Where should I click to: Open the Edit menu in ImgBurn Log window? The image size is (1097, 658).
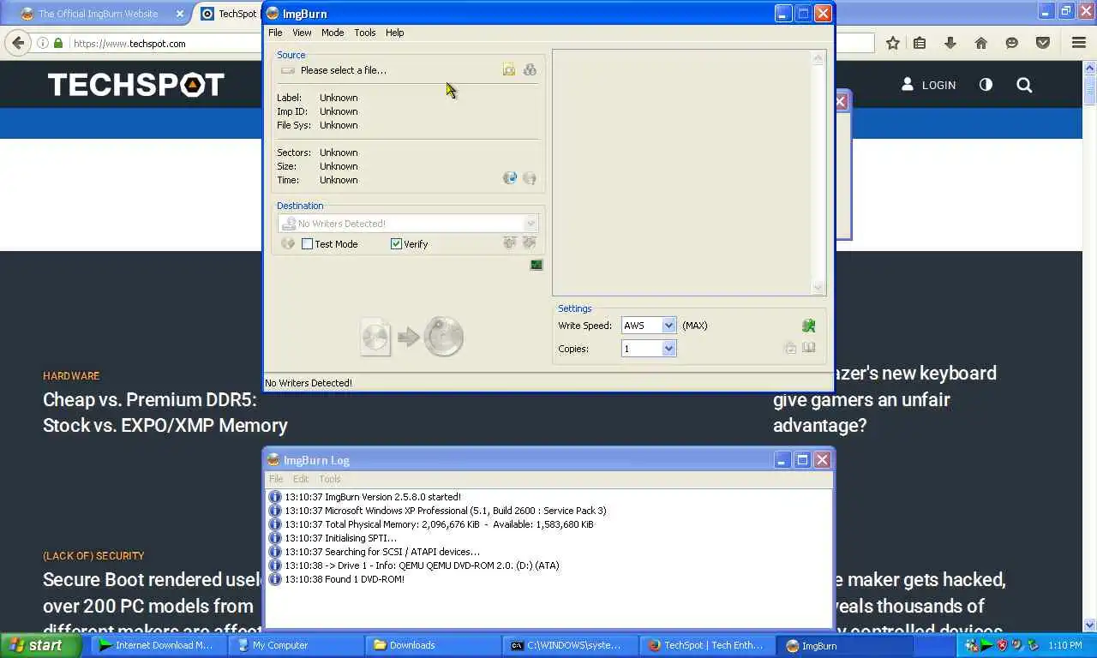301,479
